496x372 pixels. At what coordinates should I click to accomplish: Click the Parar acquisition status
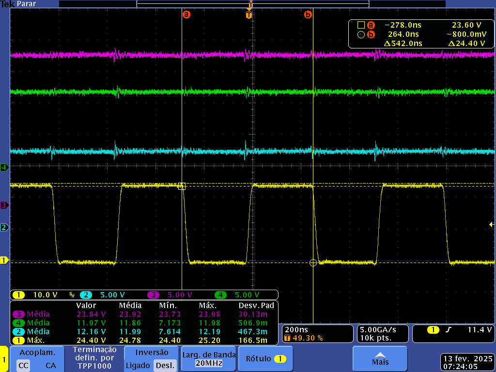click(x=27, y=4)
